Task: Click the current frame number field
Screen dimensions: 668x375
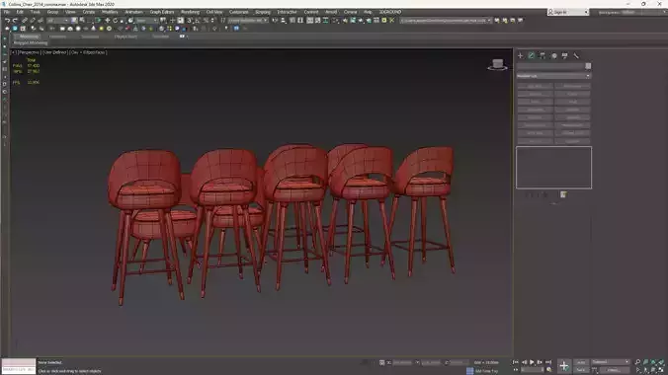Action: pyautogui.click(x=532, y=369)
